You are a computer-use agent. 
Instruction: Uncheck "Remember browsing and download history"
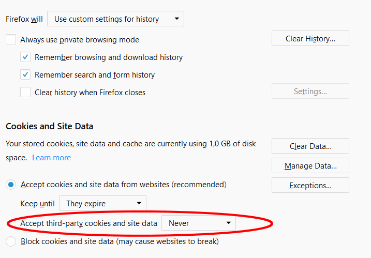[x=25, y=57]
